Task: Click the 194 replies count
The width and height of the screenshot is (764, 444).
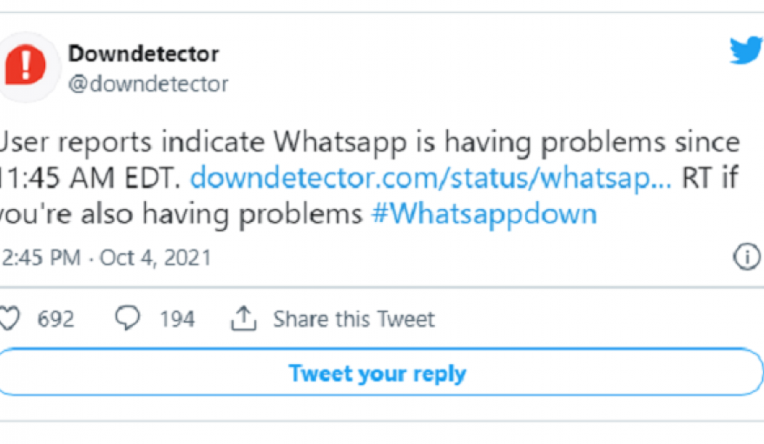Action: (177, 319)
